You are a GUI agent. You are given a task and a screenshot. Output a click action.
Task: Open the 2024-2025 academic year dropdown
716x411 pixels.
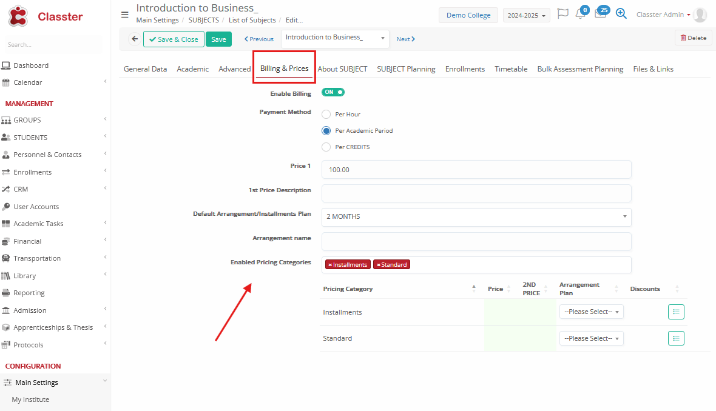pyautogui.click(x=526, y=15)
